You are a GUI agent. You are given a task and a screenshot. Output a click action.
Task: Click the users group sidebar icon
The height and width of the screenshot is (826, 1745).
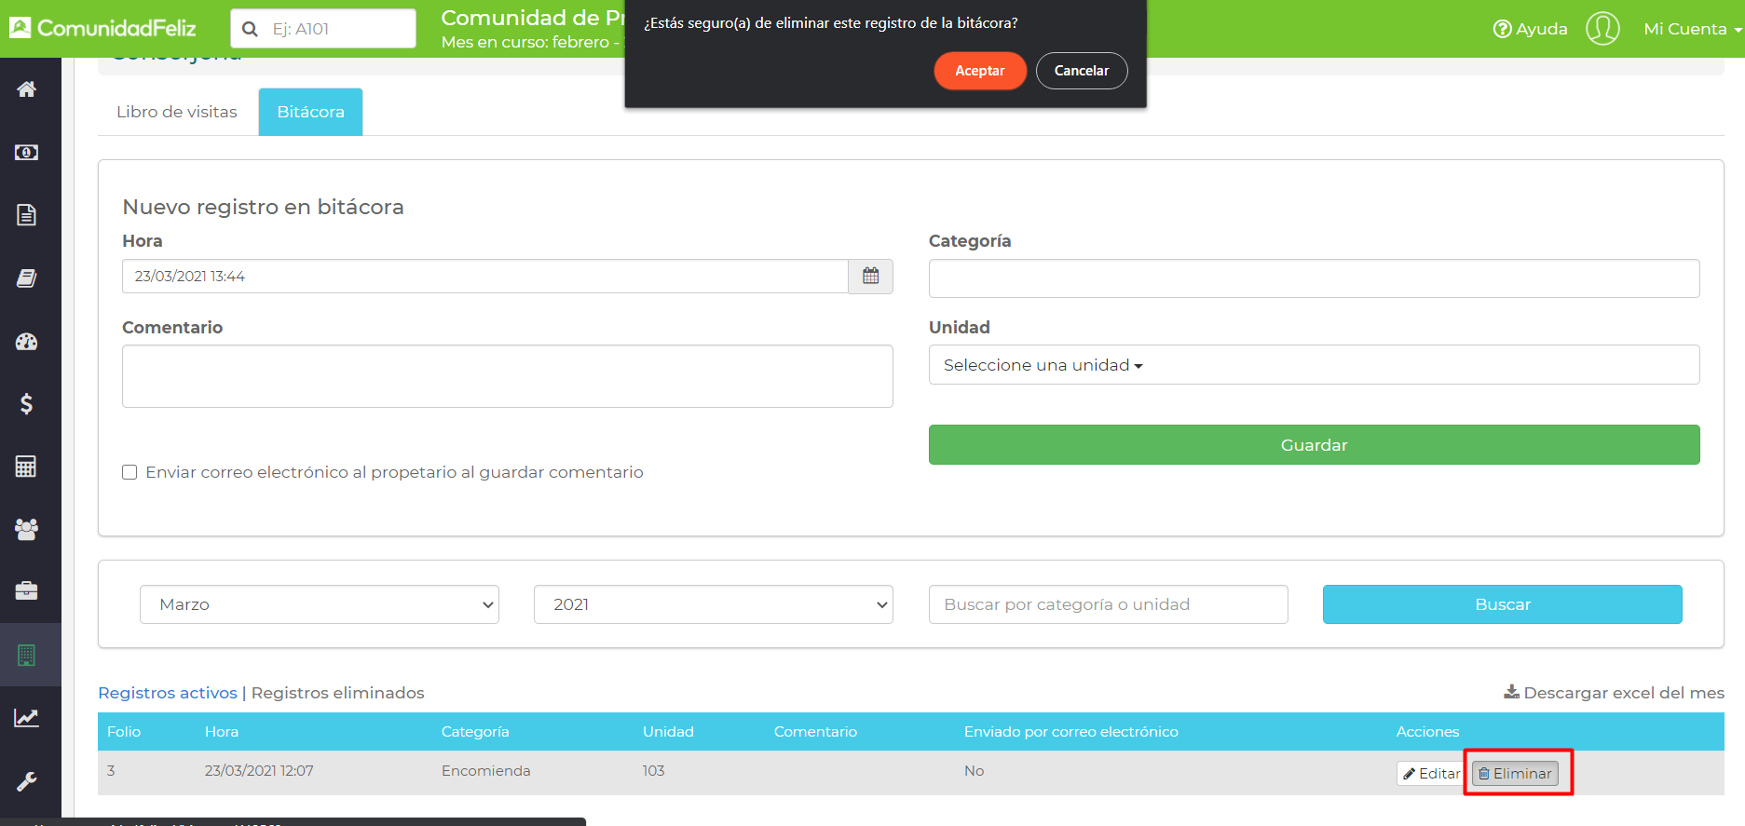pos(26,530)
